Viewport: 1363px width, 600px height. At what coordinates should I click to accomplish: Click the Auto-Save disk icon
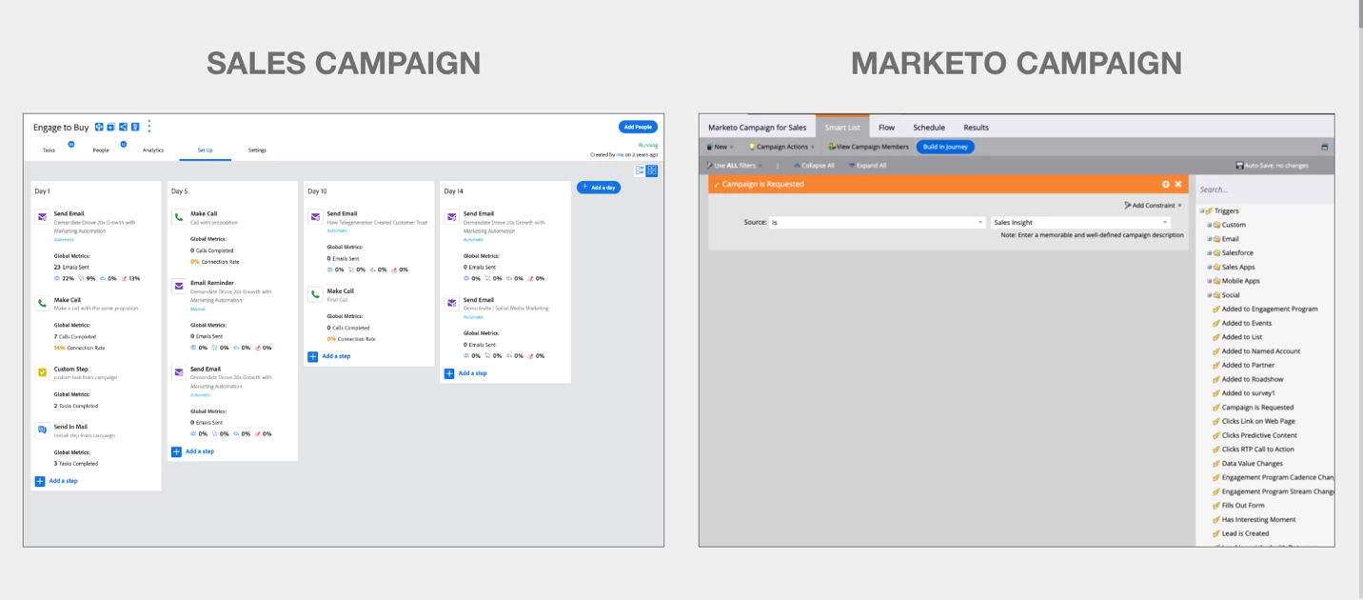click(x=1240, y=166)
